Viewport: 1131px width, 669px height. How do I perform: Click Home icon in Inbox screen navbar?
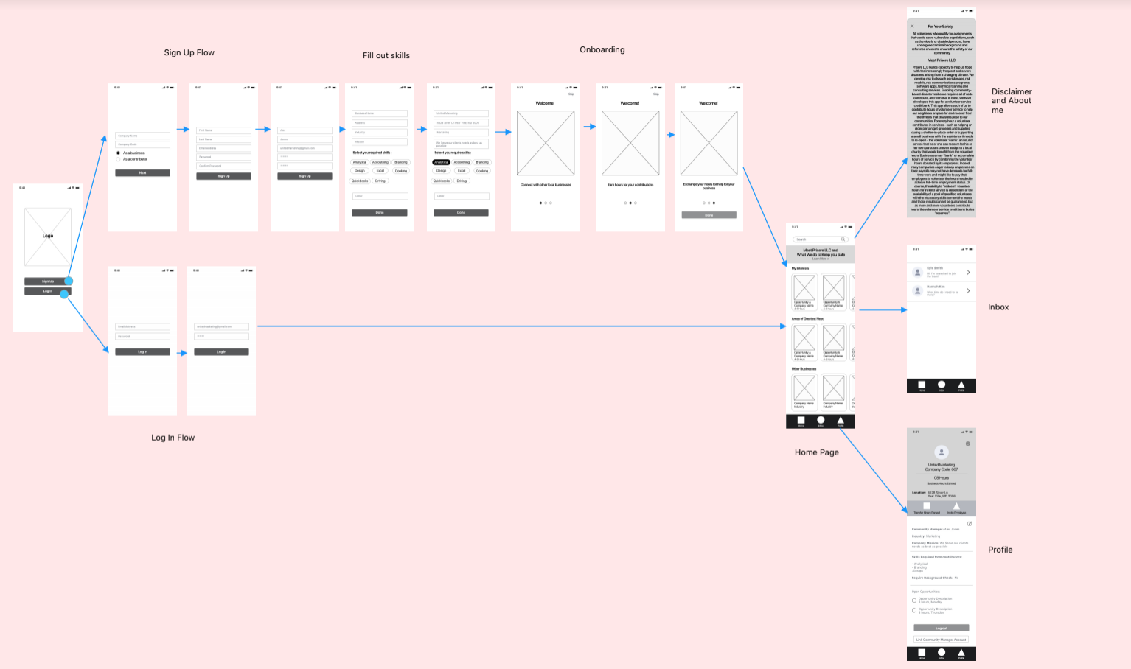(x=922, y=385)
